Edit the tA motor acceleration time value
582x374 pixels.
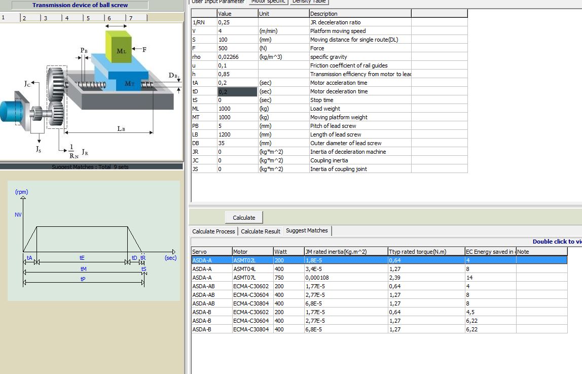tap(238, 82)
